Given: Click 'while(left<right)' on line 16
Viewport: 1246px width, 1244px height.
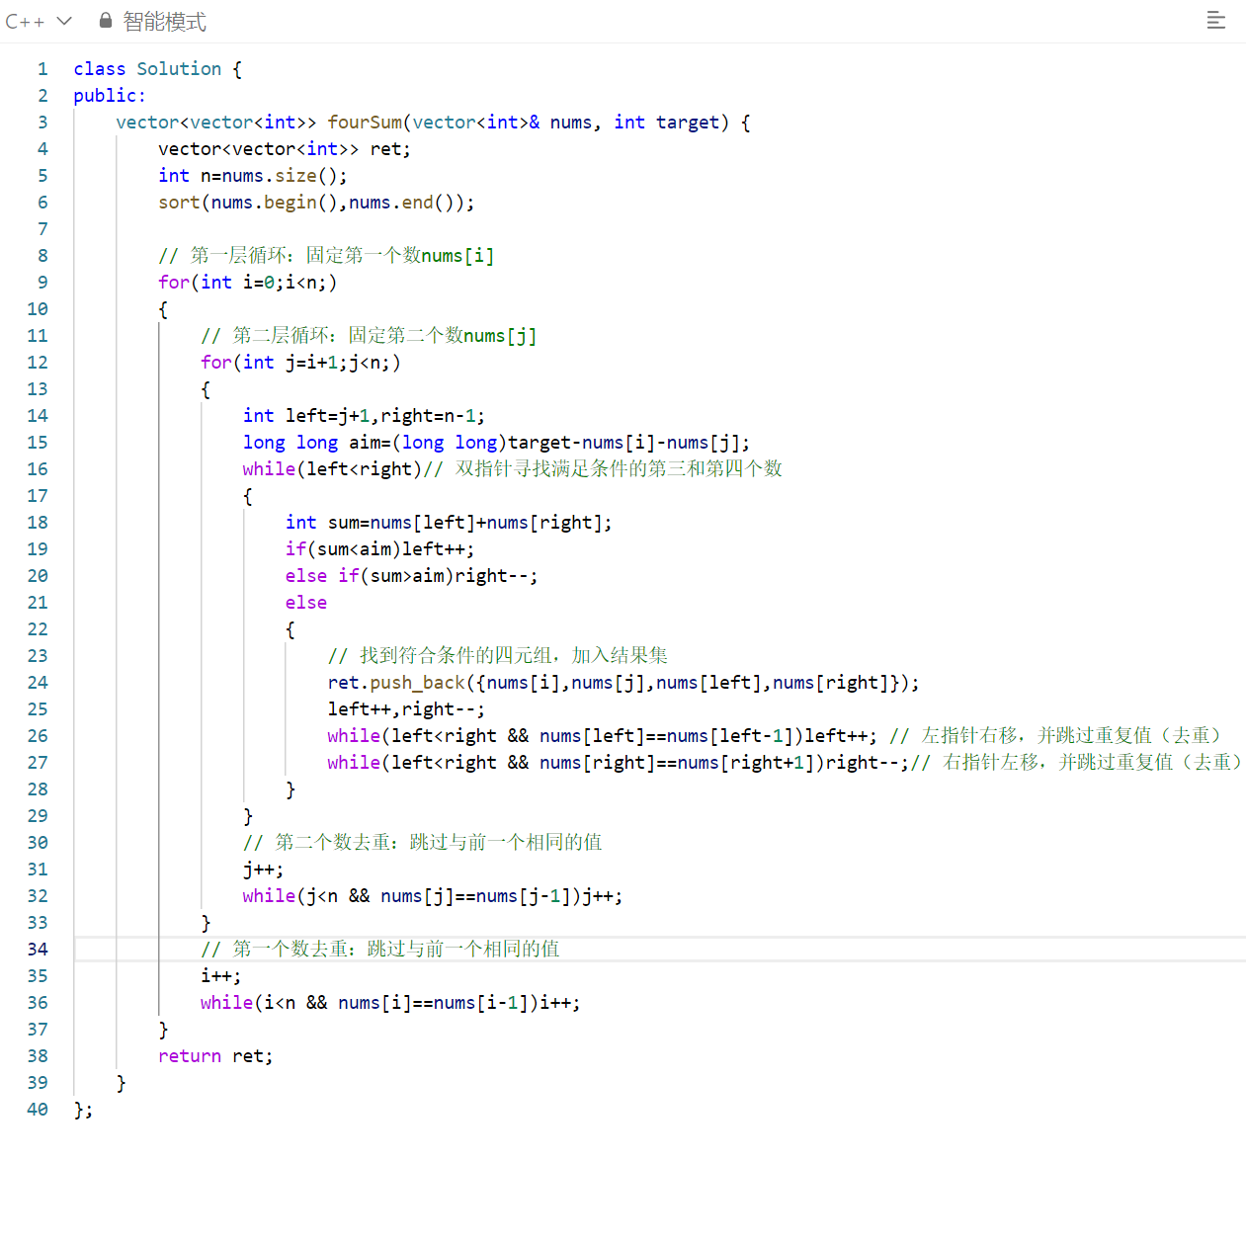Looking at the screenshot, I should point(332,469).
